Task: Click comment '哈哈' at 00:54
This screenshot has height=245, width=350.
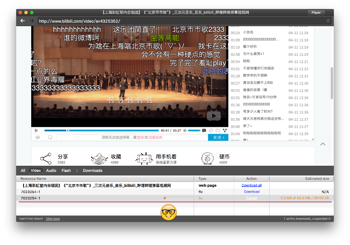Action: (246, 61)
